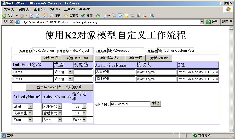Click the vertical scrollbar down arrow
Viewport: 235px width, 139px height.
pos(231,130)
